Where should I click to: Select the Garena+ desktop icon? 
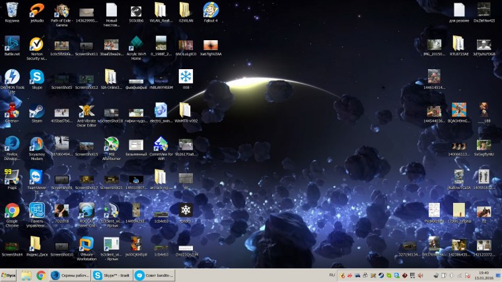pyautogui.click(x=12, y=113)
